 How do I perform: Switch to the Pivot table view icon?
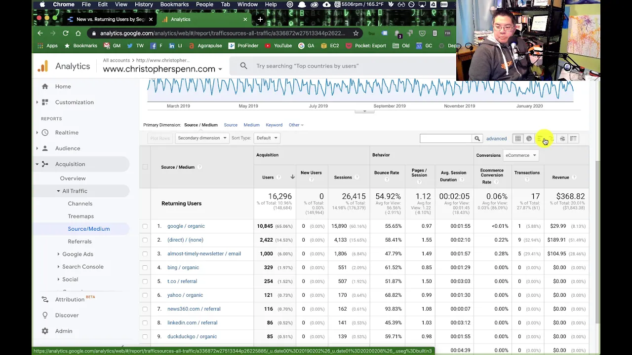573,139
